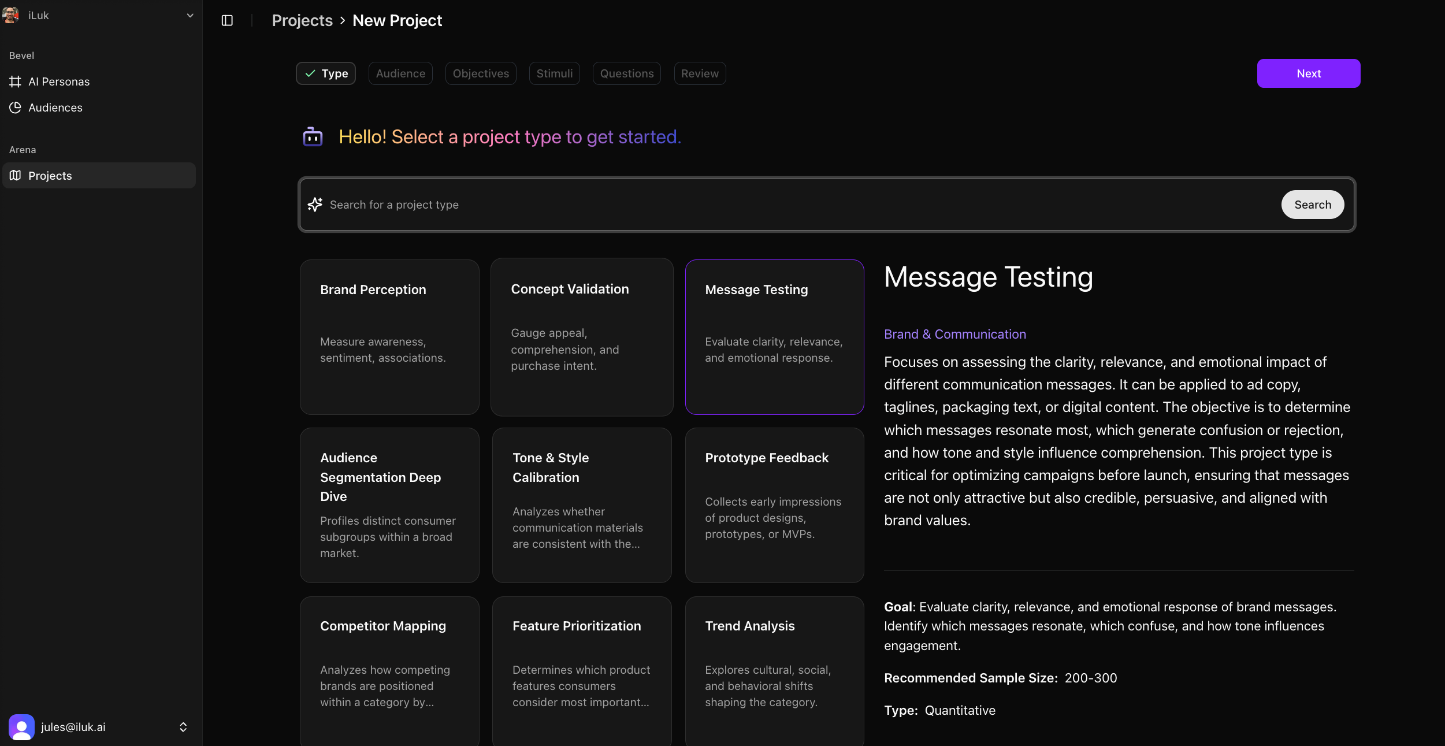Screen dimensions: 1445x746
Task: Click the robot assistant icon
Action: [313, 137]
